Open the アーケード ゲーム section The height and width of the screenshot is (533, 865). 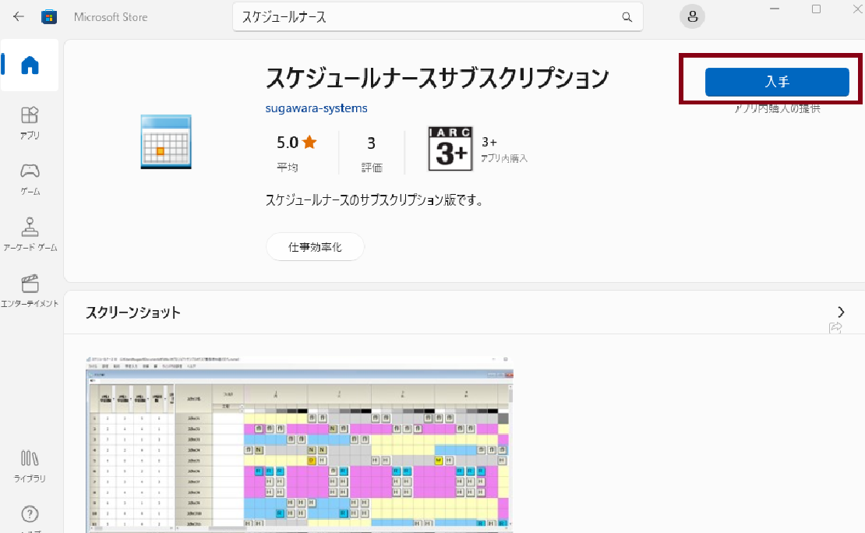click(30, 235)
